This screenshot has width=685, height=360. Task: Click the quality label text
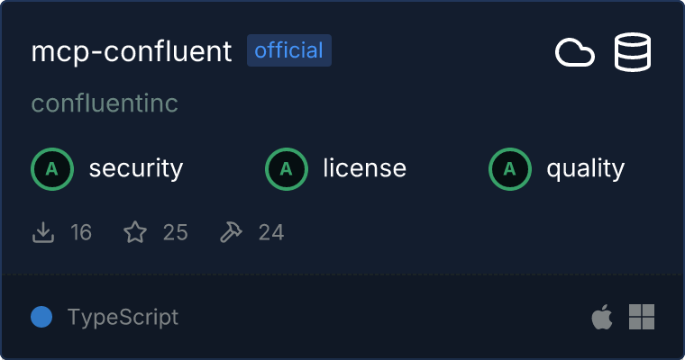(x=585, y=168)
